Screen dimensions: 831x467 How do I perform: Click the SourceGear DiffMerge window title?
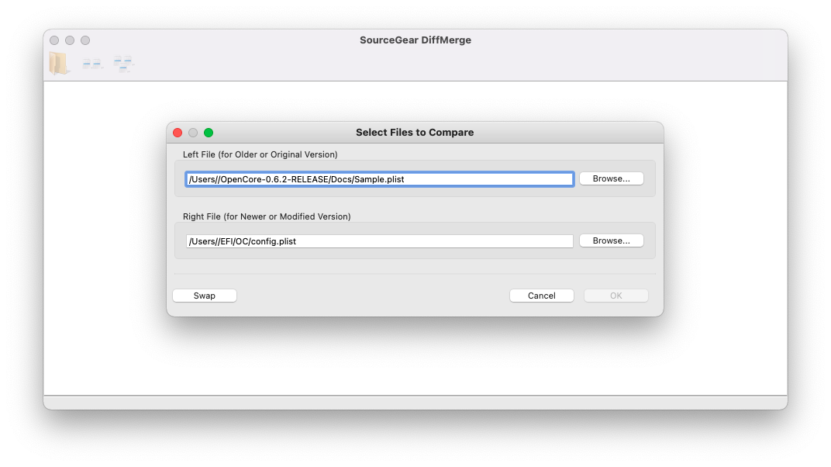click(415, 40)
